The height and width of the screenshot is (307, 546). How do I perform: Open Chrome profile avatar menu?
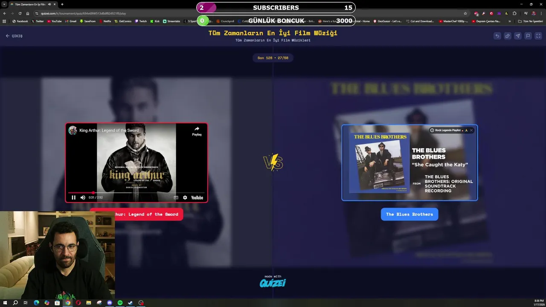533,13
